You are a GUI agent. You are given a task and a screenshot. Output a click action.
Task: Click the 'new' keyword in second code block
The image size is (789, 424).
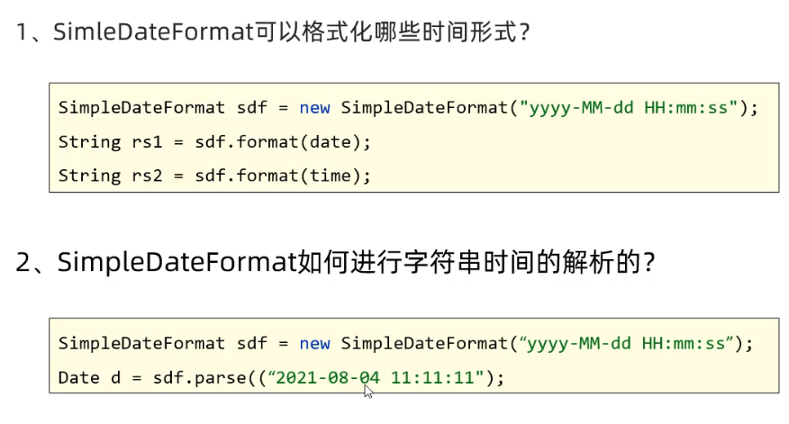click(x=315, y=344)
